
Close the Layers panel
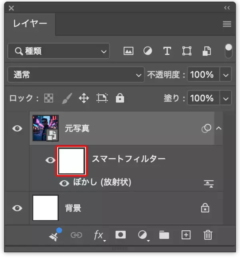tap(11, 8)
